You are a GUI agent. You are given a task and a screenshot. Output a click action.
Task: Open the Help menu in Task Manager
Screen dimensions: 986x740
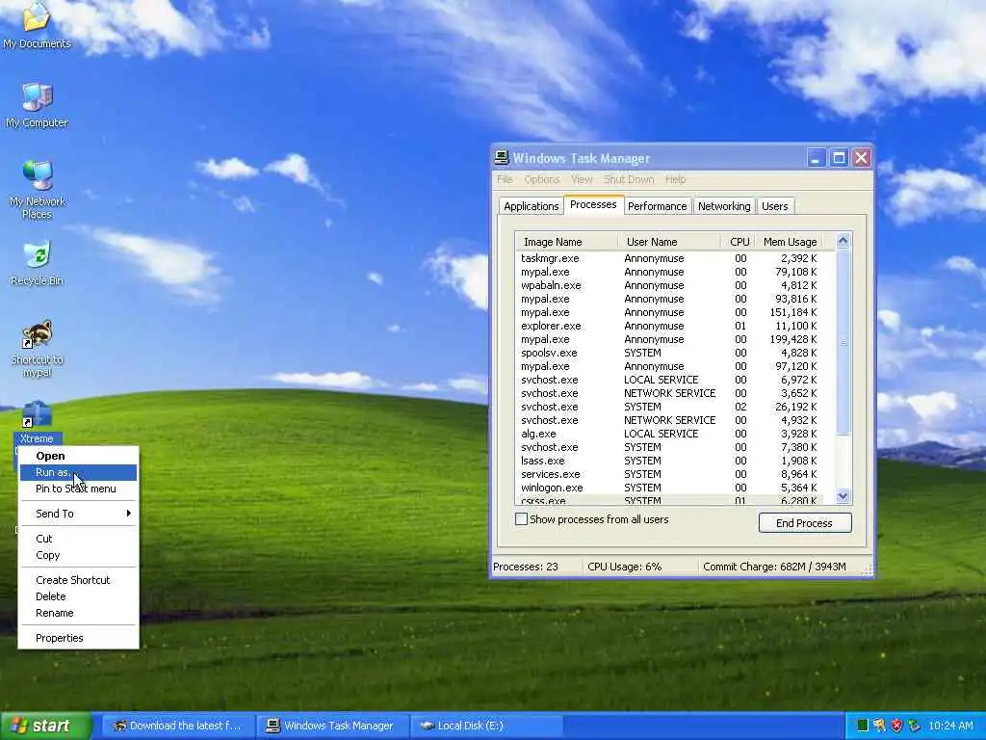click(675, 179)
